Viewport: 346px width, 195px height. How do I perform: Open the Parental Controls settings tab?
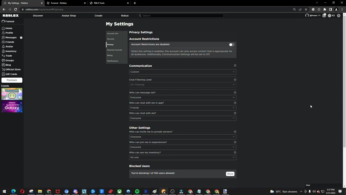click(x=117, y=50)
